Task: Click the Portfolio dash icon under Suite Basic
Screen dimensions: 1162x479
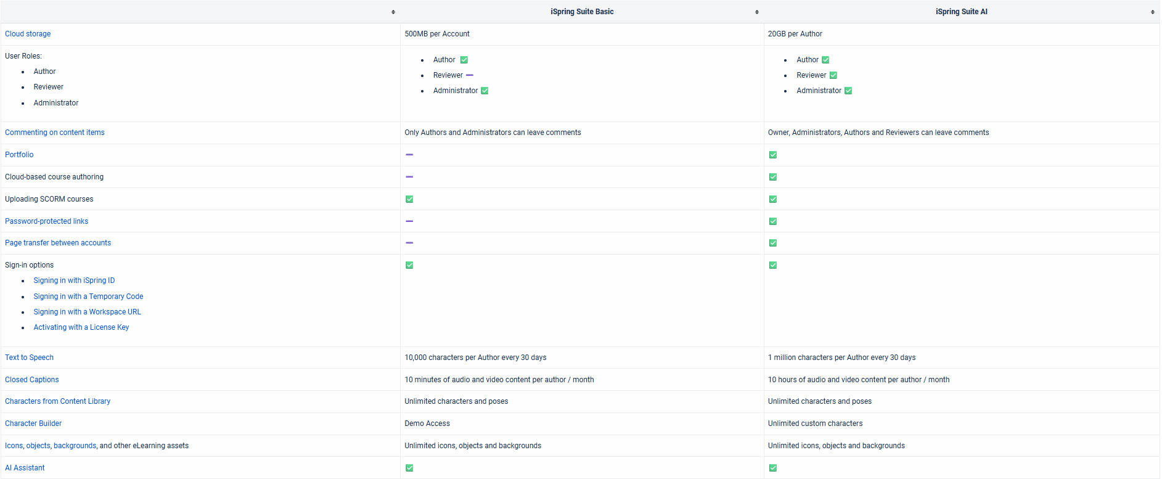Action: [409, 155]
